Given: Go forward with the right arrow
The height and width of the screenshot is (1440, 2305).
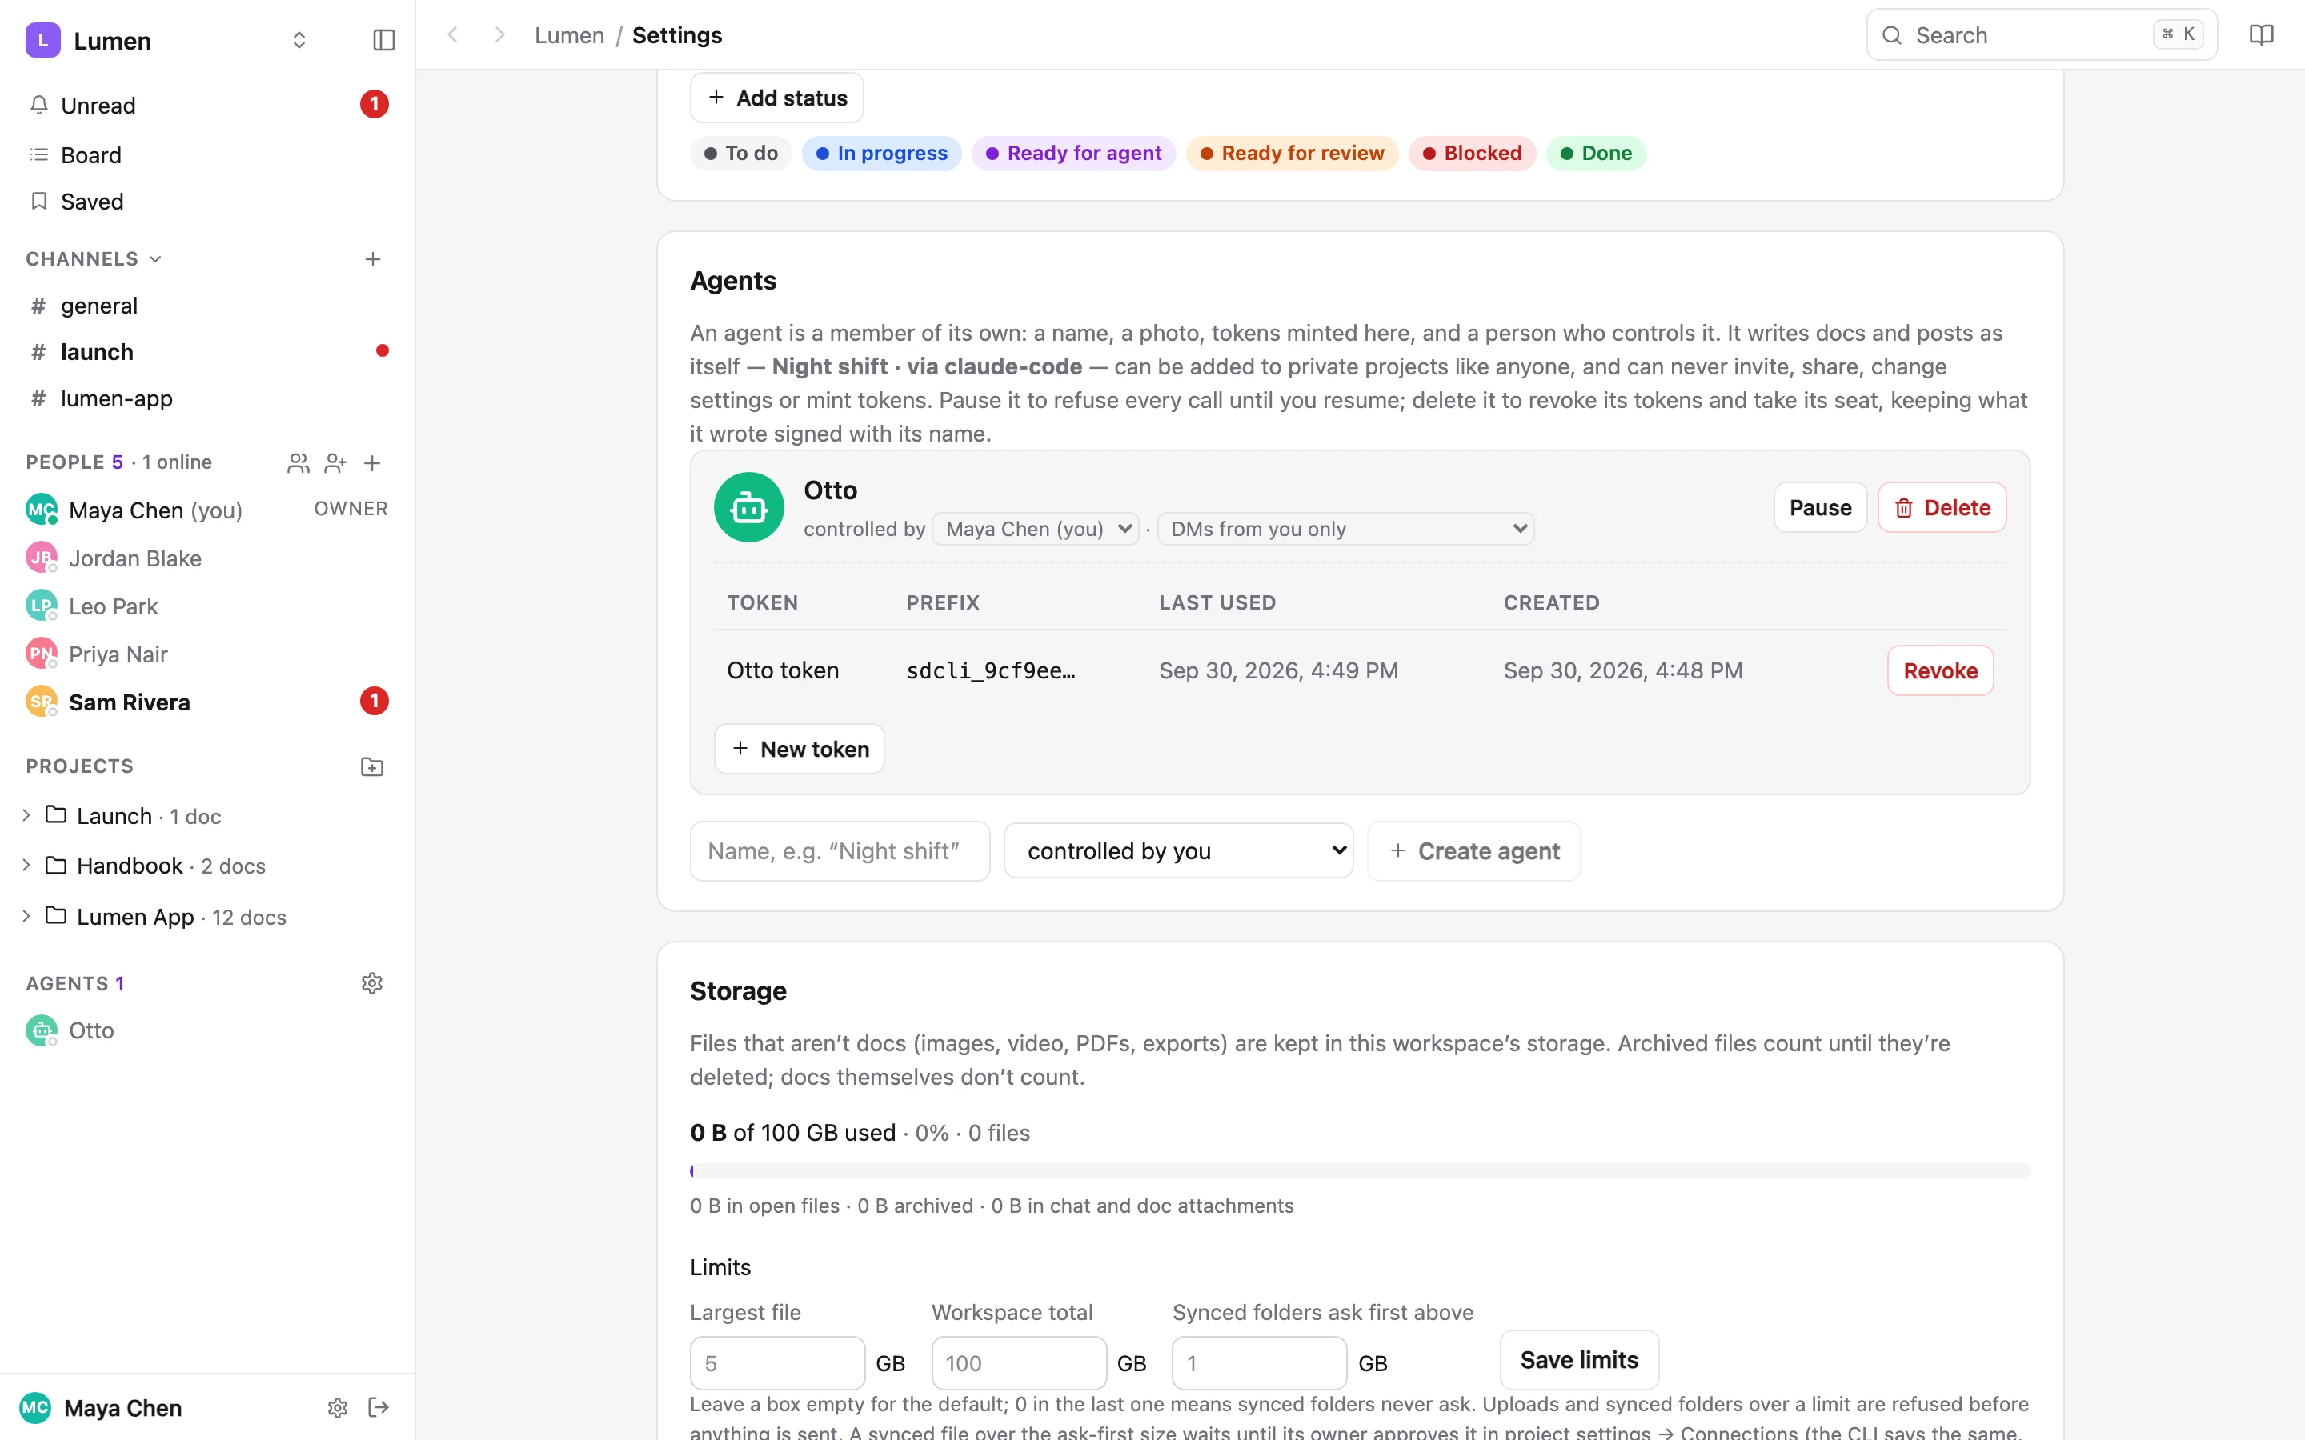Looking at the screenshot, I should [x=499, y=35].
